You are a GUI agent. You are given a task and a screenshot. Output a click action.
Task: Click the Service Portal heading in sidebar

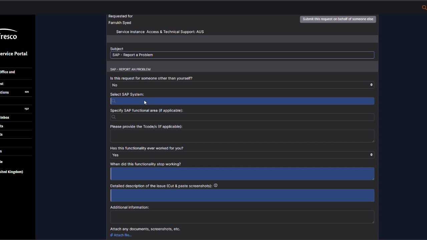coord(14,54)
